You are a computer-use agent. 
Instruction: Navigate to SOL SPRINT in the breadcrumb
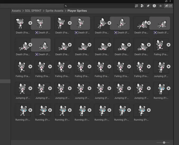pos(33,11)
